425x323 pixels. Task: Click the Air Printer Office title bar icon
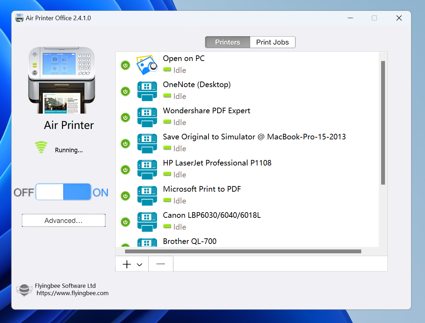(x=19, y=18)
